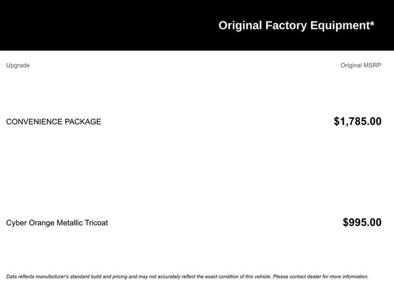Click the word "Cyber" in the paint row
Image resolution: width=394 pixels, height=295 pixels.
[17, 222]
